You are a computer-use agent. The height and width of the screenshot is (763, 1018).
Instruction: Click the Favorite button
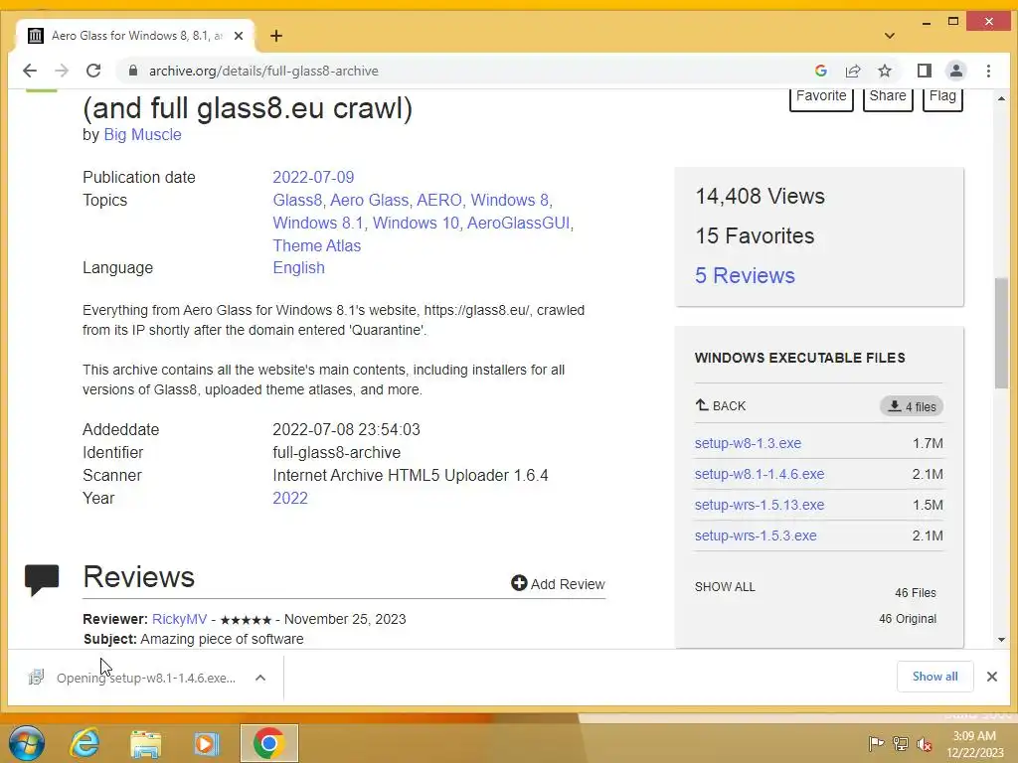[821, 98]
